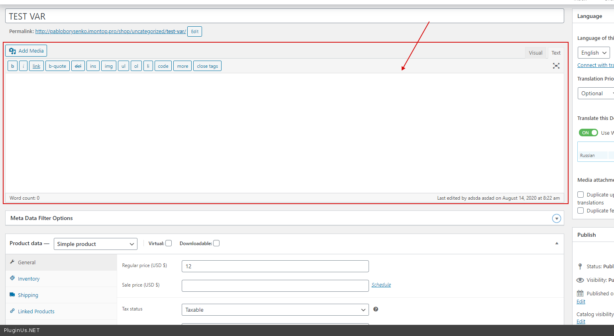Click the Visibility eye icon in Publish

click(580, 280)
